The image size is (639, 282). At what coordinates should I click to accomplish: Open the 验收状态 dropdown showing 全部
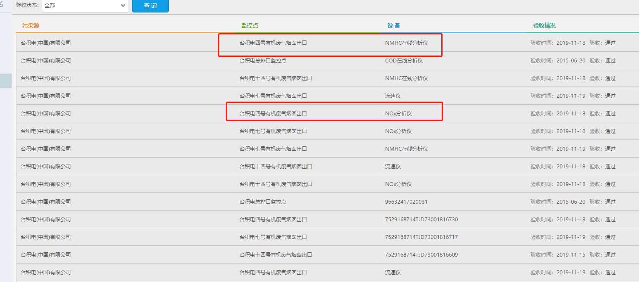pos(85,6)
